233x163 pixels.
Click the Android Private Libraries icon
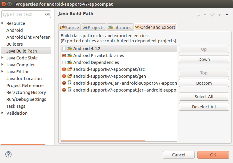pyautogui.click(x=70, y=55)
